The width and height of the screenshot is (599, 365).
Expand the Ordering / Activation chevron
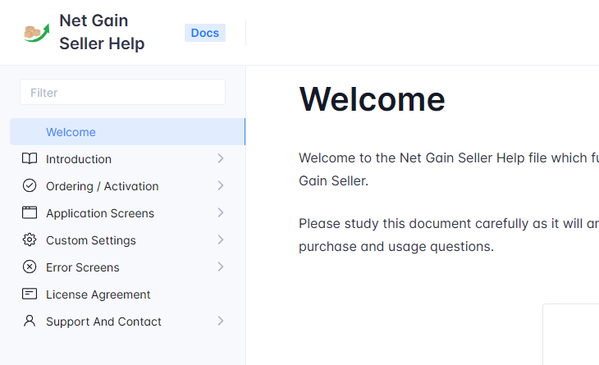[x=221, y=185]
